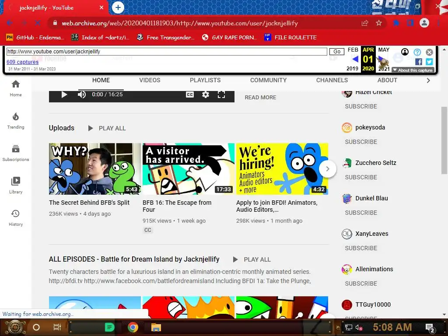Viewport: 448px width, 336px height.
Task: Click PLAY ALL for Uploads
Action: [107, 128]
